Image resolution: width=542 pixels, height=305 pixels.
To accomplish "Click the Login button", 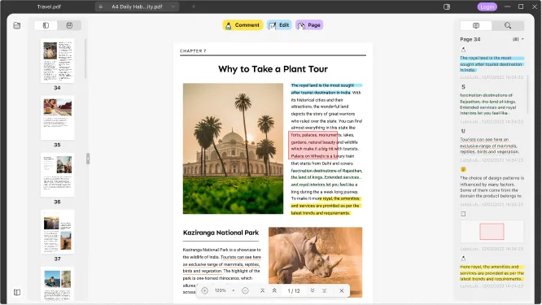I will [x=487, y=7].
